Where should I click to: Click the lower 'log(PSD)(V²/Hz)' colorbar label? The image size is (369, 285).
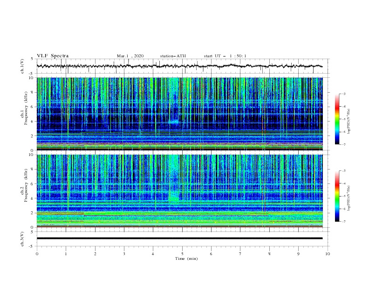tap(348, 198)
